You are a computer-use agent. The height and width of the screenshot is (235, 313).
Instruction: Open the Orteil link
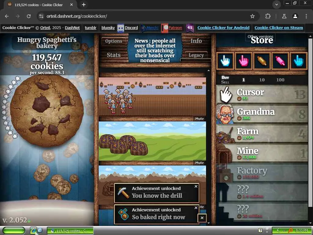click(45, 28)
